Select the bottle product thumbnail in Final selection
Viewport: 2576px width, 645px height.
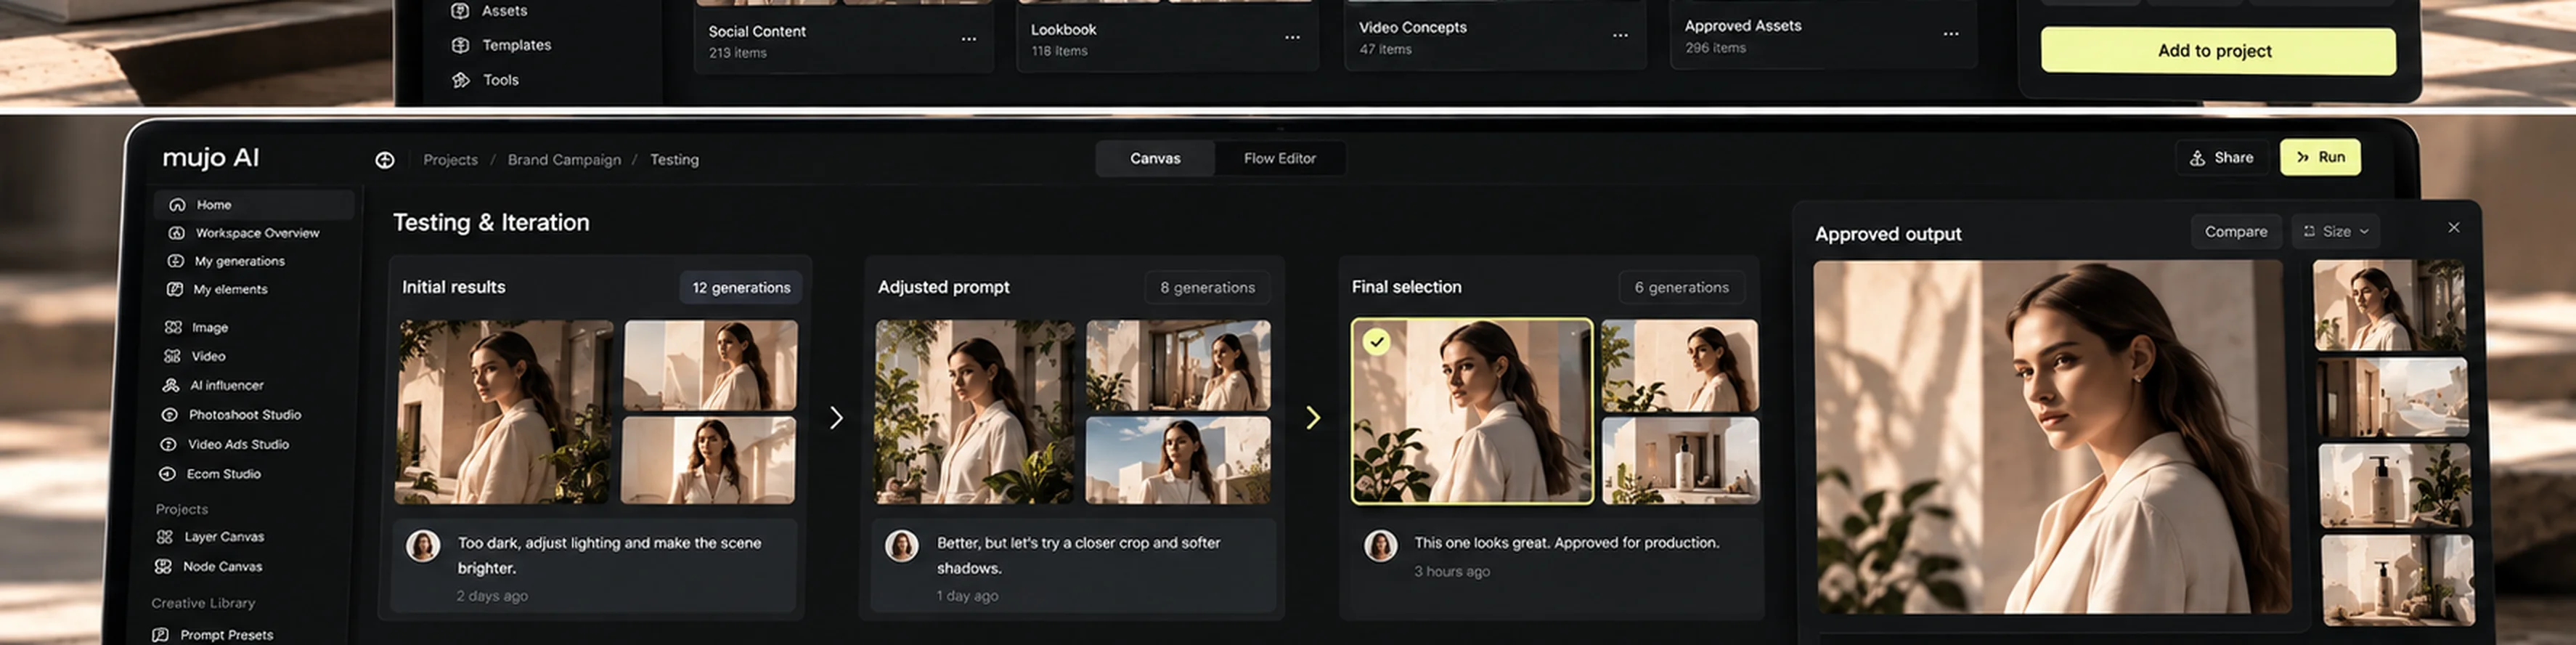[x=1680, y=461]
